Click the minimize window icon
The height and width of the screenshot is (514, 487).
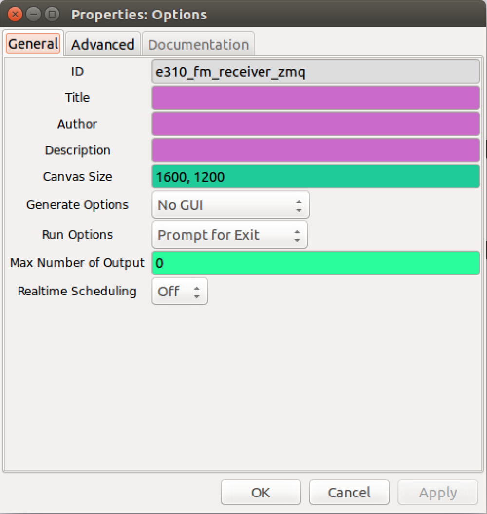(33, 14)
